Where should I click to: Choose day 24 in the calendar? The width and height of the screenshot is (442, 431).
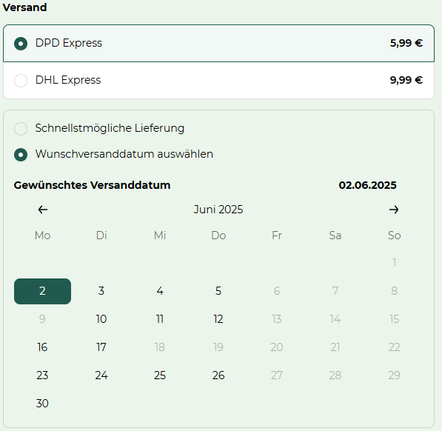tap(101, 375)
